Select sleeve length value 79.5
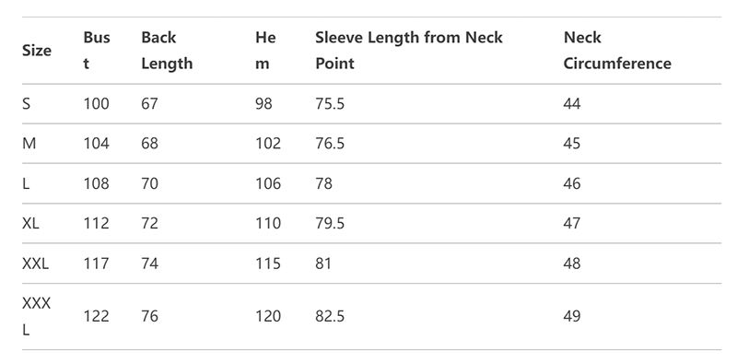The height and width of the screenshot is (363, 737). (330, 223)
